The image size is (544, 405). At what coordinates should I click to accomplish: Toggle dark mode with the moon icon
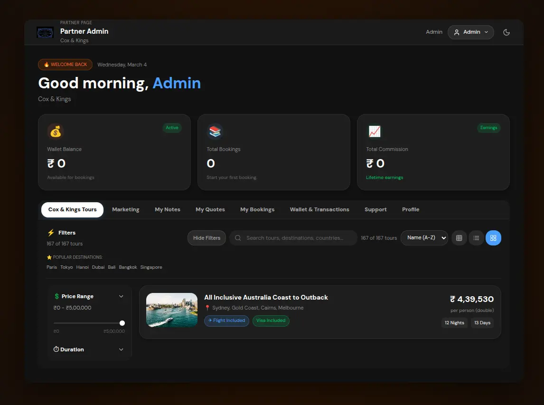(506, 32)
